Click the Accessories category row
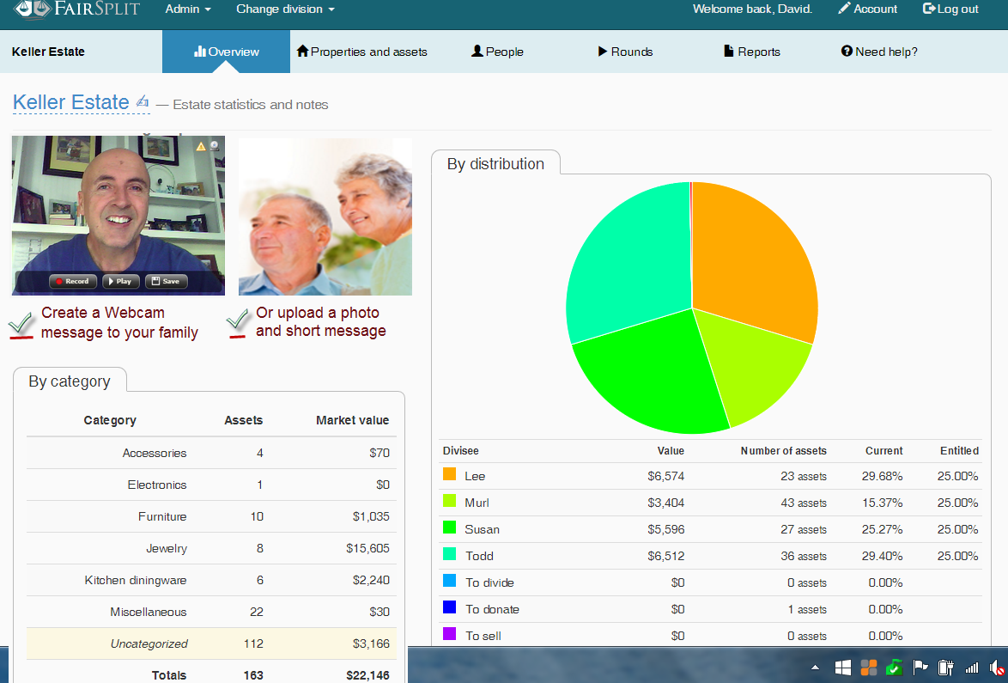The width and height of the screenshot is (1008, 683). pyautogui.click(x=211, y=453)
